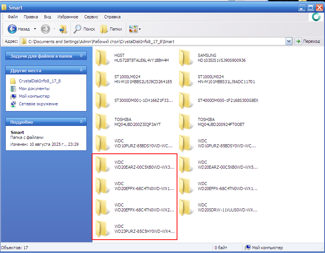Select the WD20EARZ-00C5XB0WD-WX5 folder icon
This screenshot has width=325, height=253.
click(185, 165)
